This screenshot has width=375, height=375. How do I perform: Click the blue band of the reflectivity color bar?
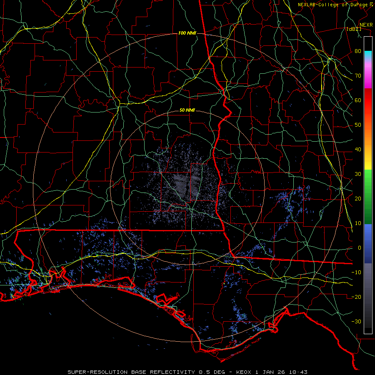pyautogui.click(x=368, y=243)
